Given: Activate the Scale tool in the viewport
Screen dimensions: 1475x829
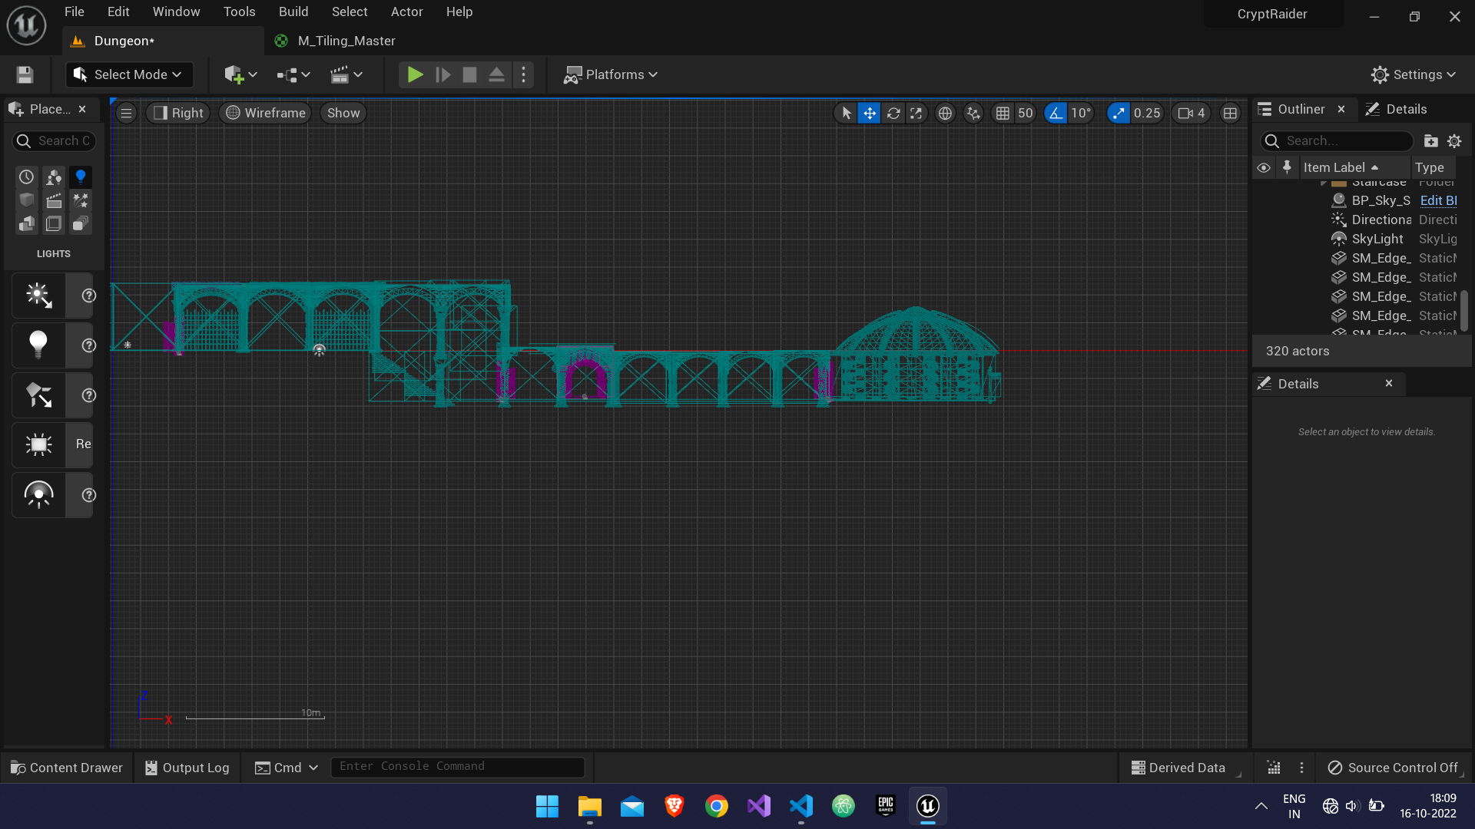Looking at the screenshot, I should pos(916,113).
